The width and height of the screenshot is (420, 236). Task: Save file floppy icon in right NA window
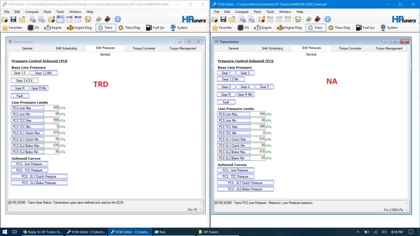coord(223,19)
